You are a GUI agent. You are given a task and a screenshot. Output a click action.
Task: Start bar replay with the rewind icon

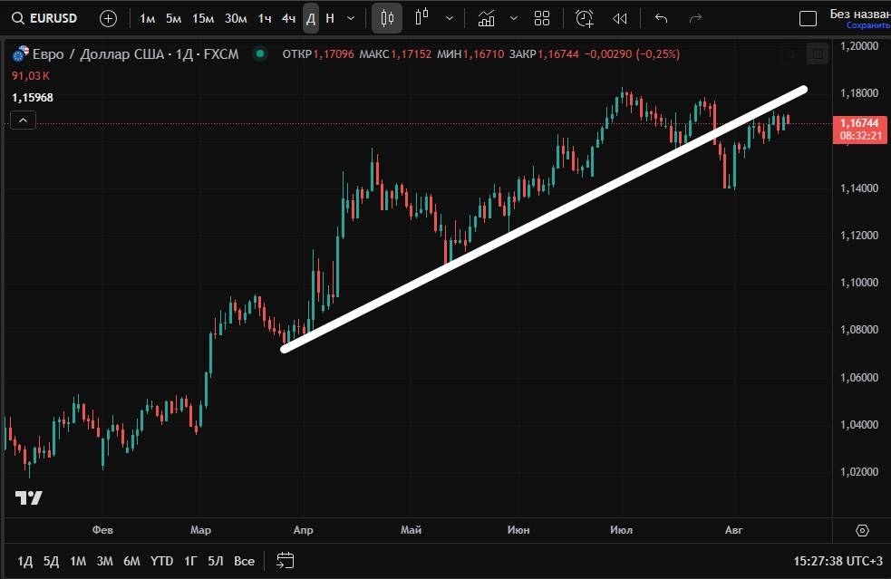click(620, 18)
